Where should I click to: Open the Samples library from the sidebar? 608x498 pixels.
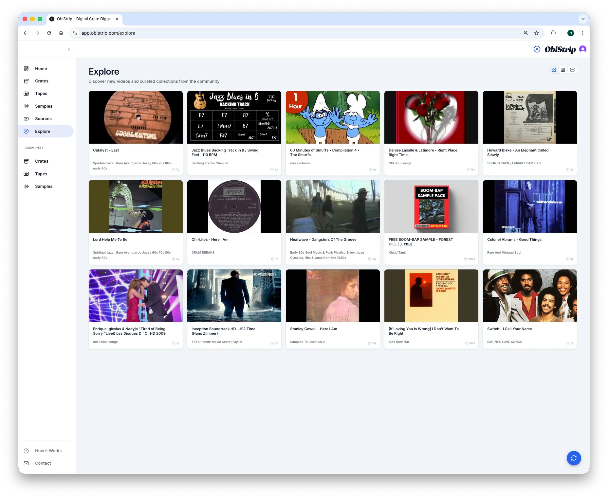click(x=43, y=106)
